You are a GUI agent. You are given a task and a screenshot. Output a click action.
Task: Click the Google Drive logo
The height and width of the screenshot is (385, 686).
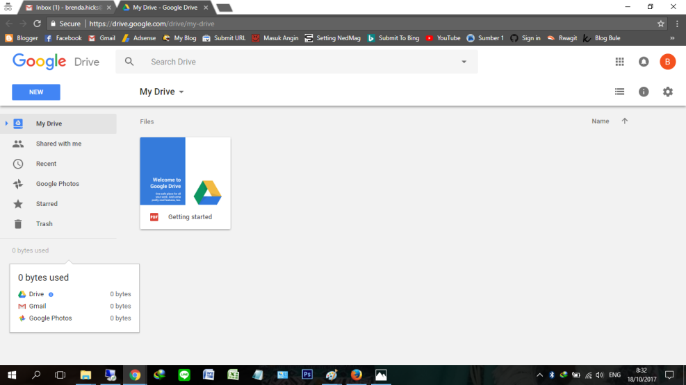point(56,62)
